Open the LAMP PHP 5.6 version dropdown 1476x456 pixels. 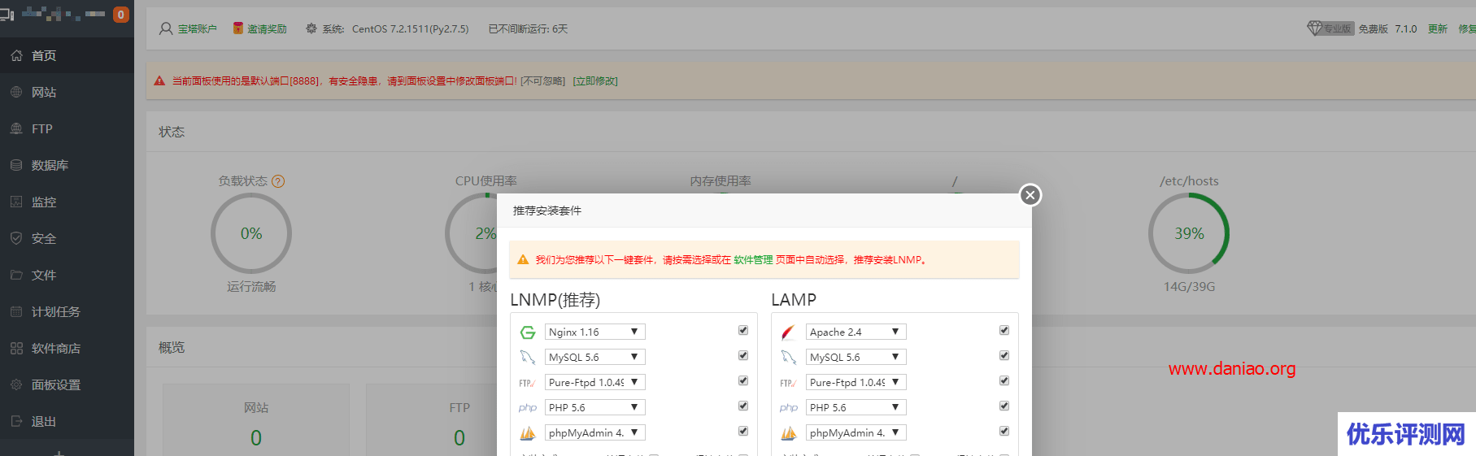(856, 407)
